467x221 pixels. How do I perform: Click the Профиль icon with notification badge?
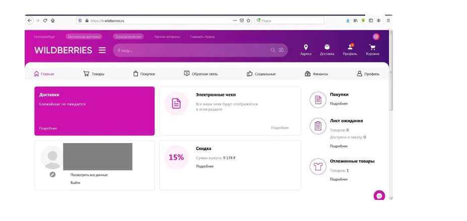[350, 47]
